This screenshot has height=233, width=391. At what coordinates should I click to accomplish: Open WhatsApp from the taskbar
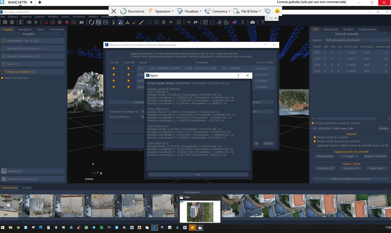tap(86, 228)
